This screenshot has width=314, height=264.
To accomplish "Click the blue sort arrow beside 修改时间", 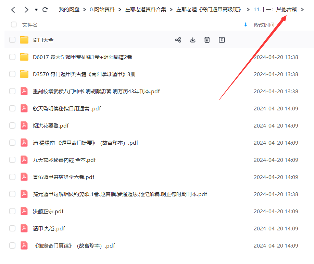I will tap(245, 25).
